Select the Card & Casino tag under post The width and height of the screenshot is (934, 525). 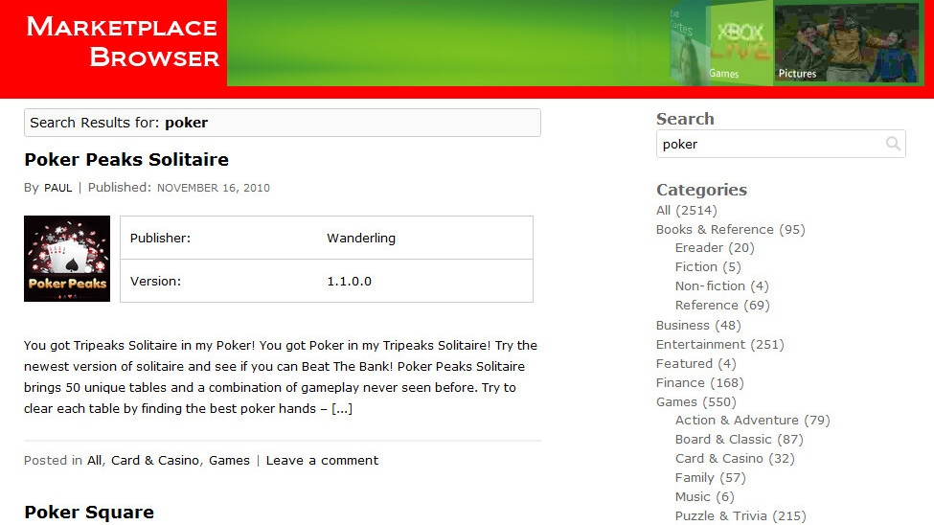click(x=155, y=460)
